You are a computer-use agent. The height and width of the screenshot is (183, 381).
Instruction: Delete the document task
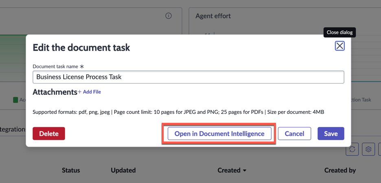coord(49,133)
